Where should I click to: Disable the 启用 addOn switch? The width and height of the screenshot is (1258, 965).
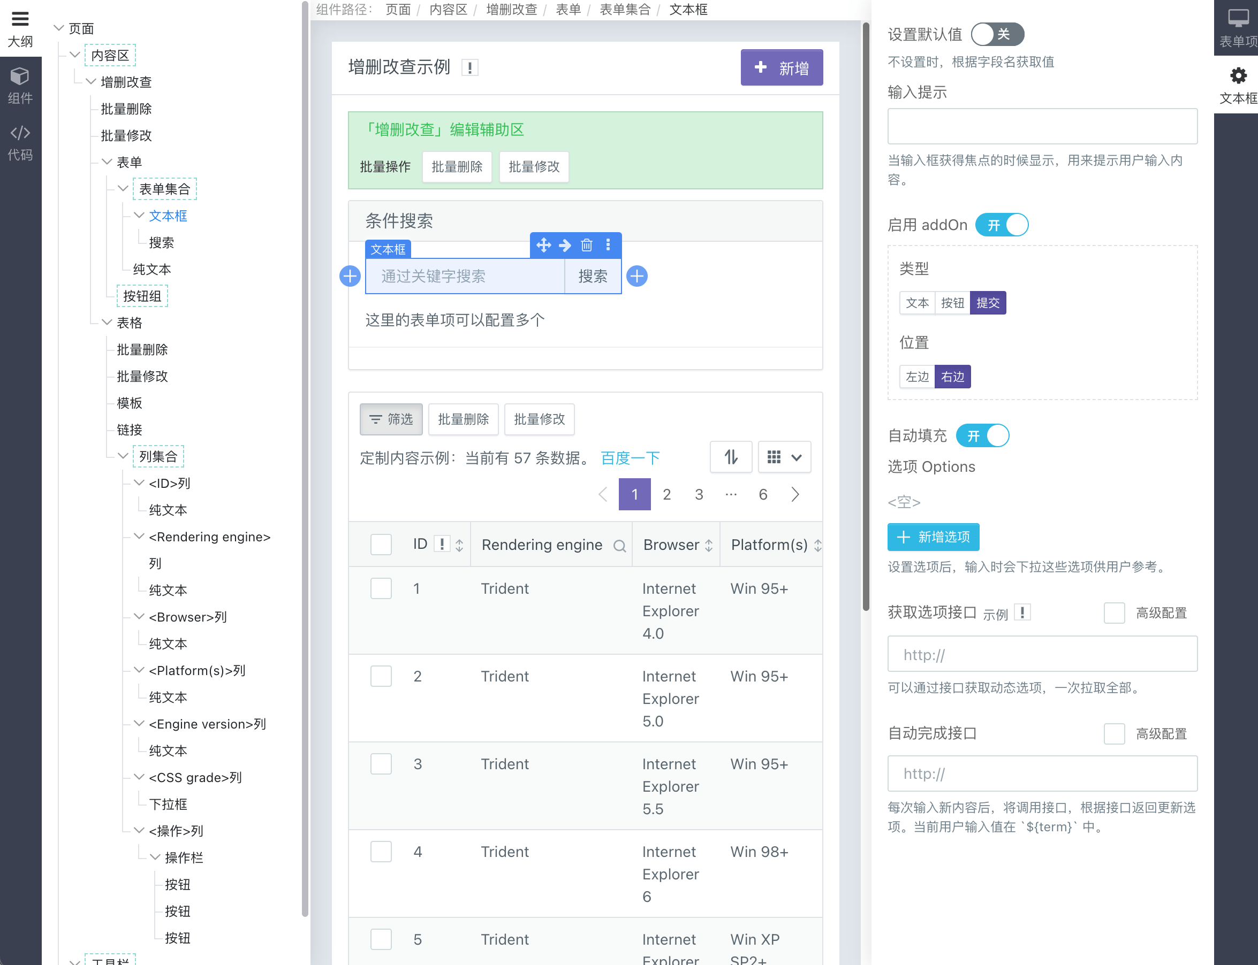pyautogui.click(x=1002, y=225)
